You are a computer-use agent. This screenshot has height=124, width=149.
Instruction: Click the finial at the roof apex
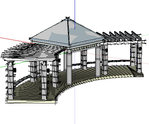point(68,18)
